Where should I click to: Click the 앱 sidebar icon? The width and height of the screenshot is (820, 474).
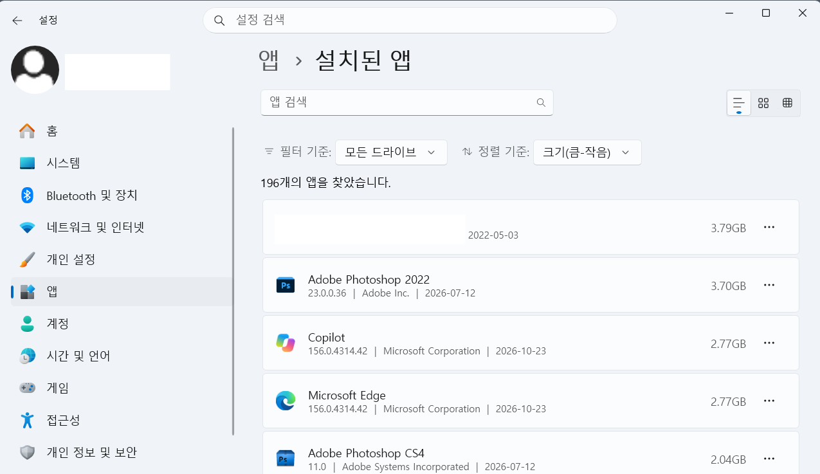click(27, 292)
